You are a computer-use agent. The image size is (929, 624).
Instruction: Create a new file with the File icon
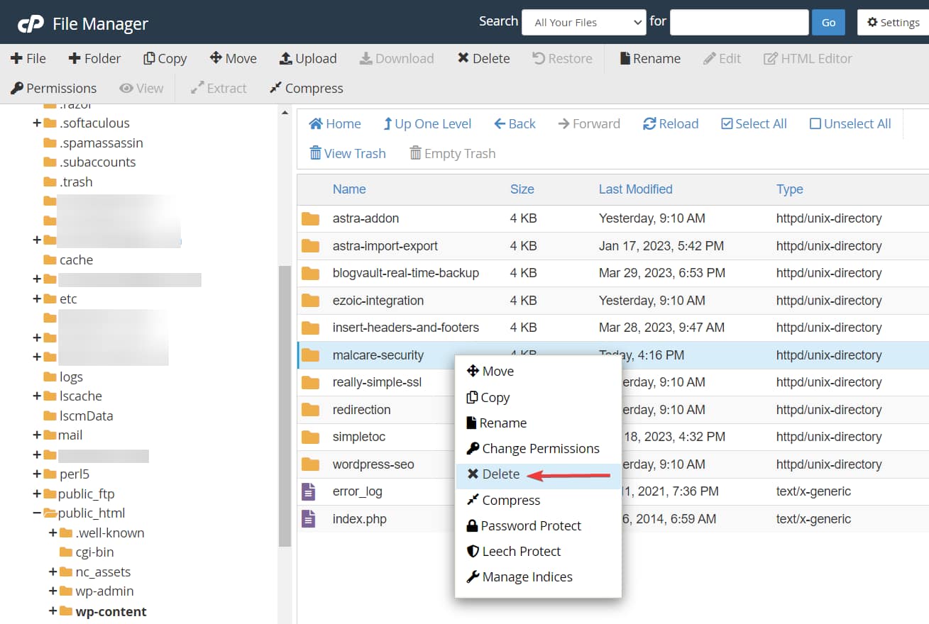pos(28,58)
